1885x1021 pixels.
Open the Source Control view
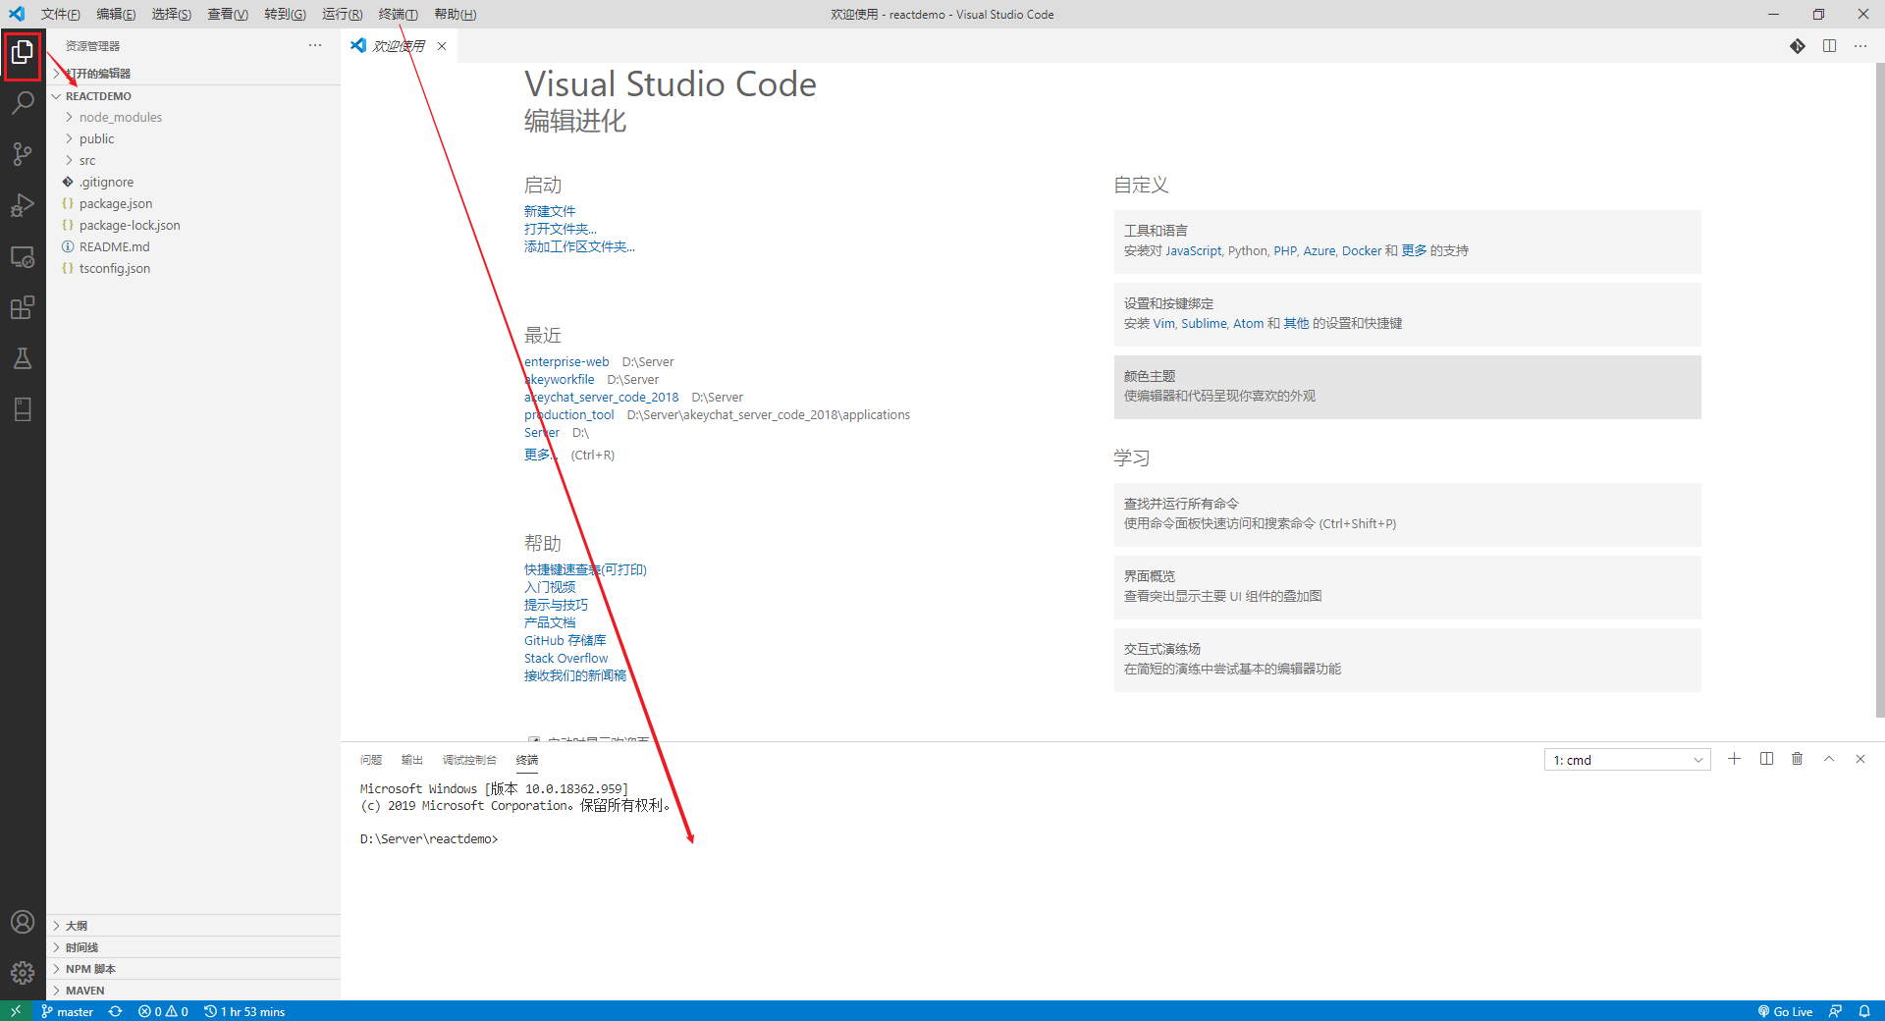tap(23, 154)
